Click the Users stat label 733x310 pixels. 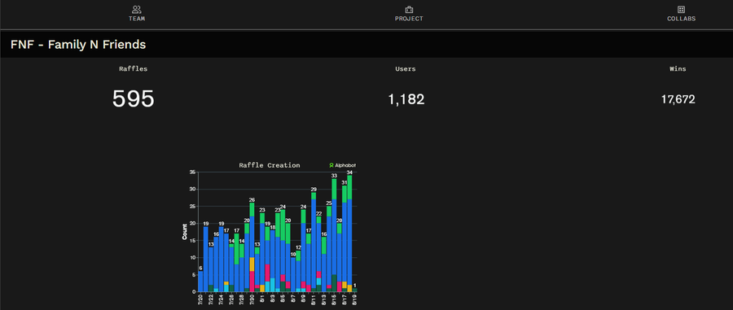tap(406, 68)
